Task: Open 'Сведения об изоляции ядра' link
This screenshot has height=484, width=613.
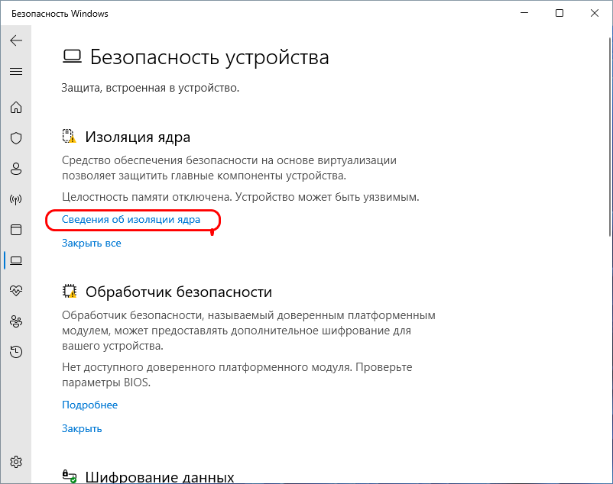Action: (131, 220)
